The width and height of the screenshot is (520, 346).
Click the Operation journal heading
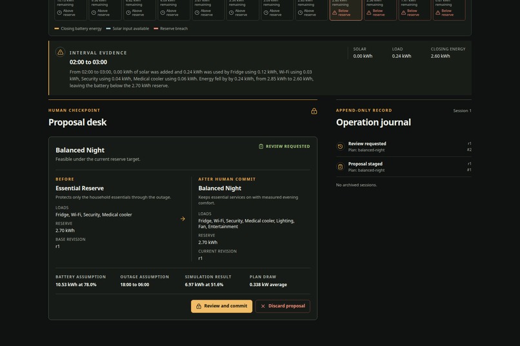pos(374,122)
